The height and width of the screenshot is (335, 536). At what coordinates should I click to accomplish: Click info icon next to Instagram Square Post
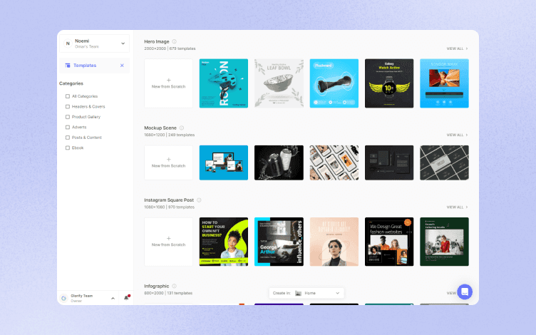tap(199, 200)
